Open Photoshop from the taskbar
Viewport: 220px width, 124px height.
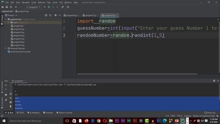pyautogui.click(x=159, y=121)
